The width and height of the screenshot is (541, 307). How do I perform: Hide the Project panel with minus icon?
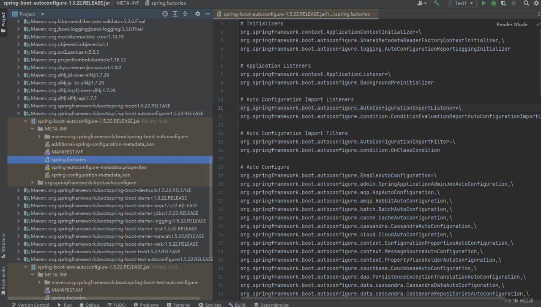click(207, 14)
